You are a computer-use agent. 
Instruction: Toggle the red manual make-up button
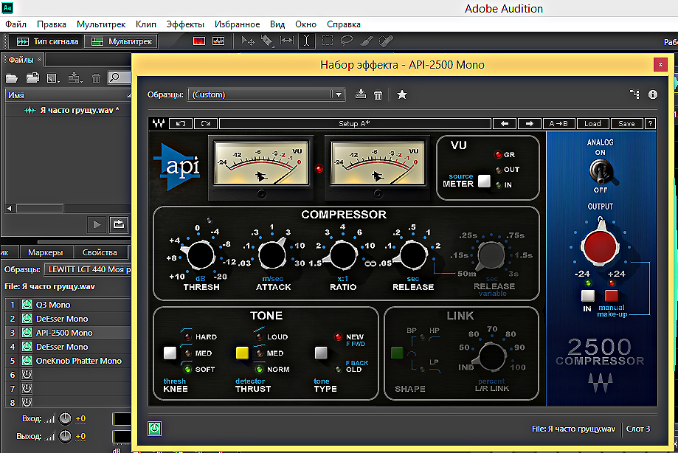tap(612, 296)
